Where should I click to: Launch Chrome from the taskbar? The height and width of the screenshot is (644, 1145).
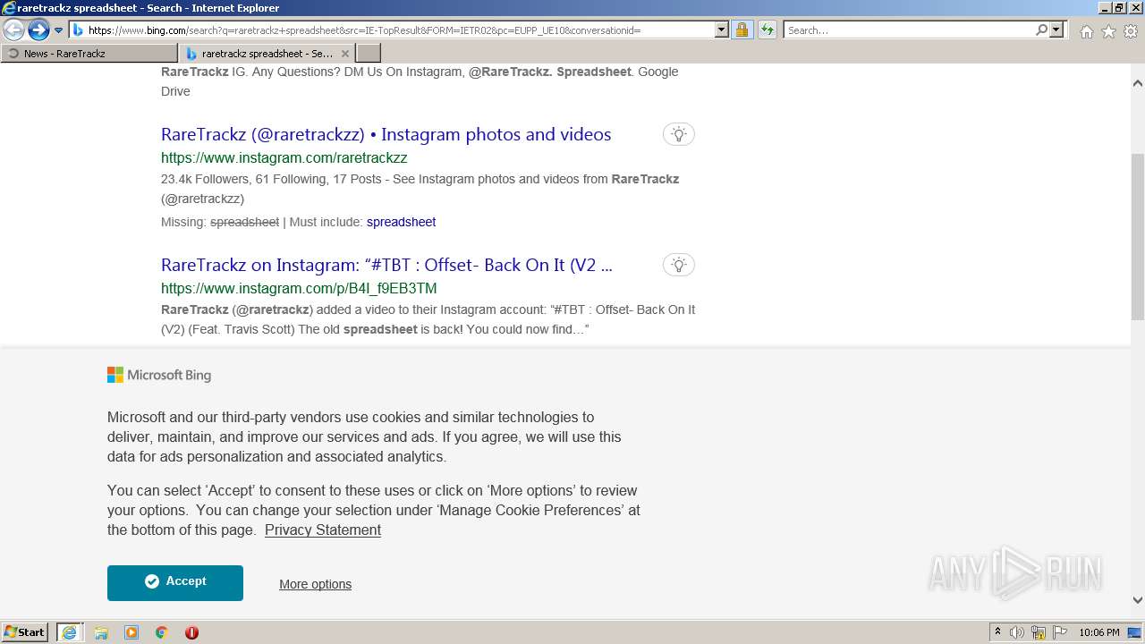pos(162,632)
